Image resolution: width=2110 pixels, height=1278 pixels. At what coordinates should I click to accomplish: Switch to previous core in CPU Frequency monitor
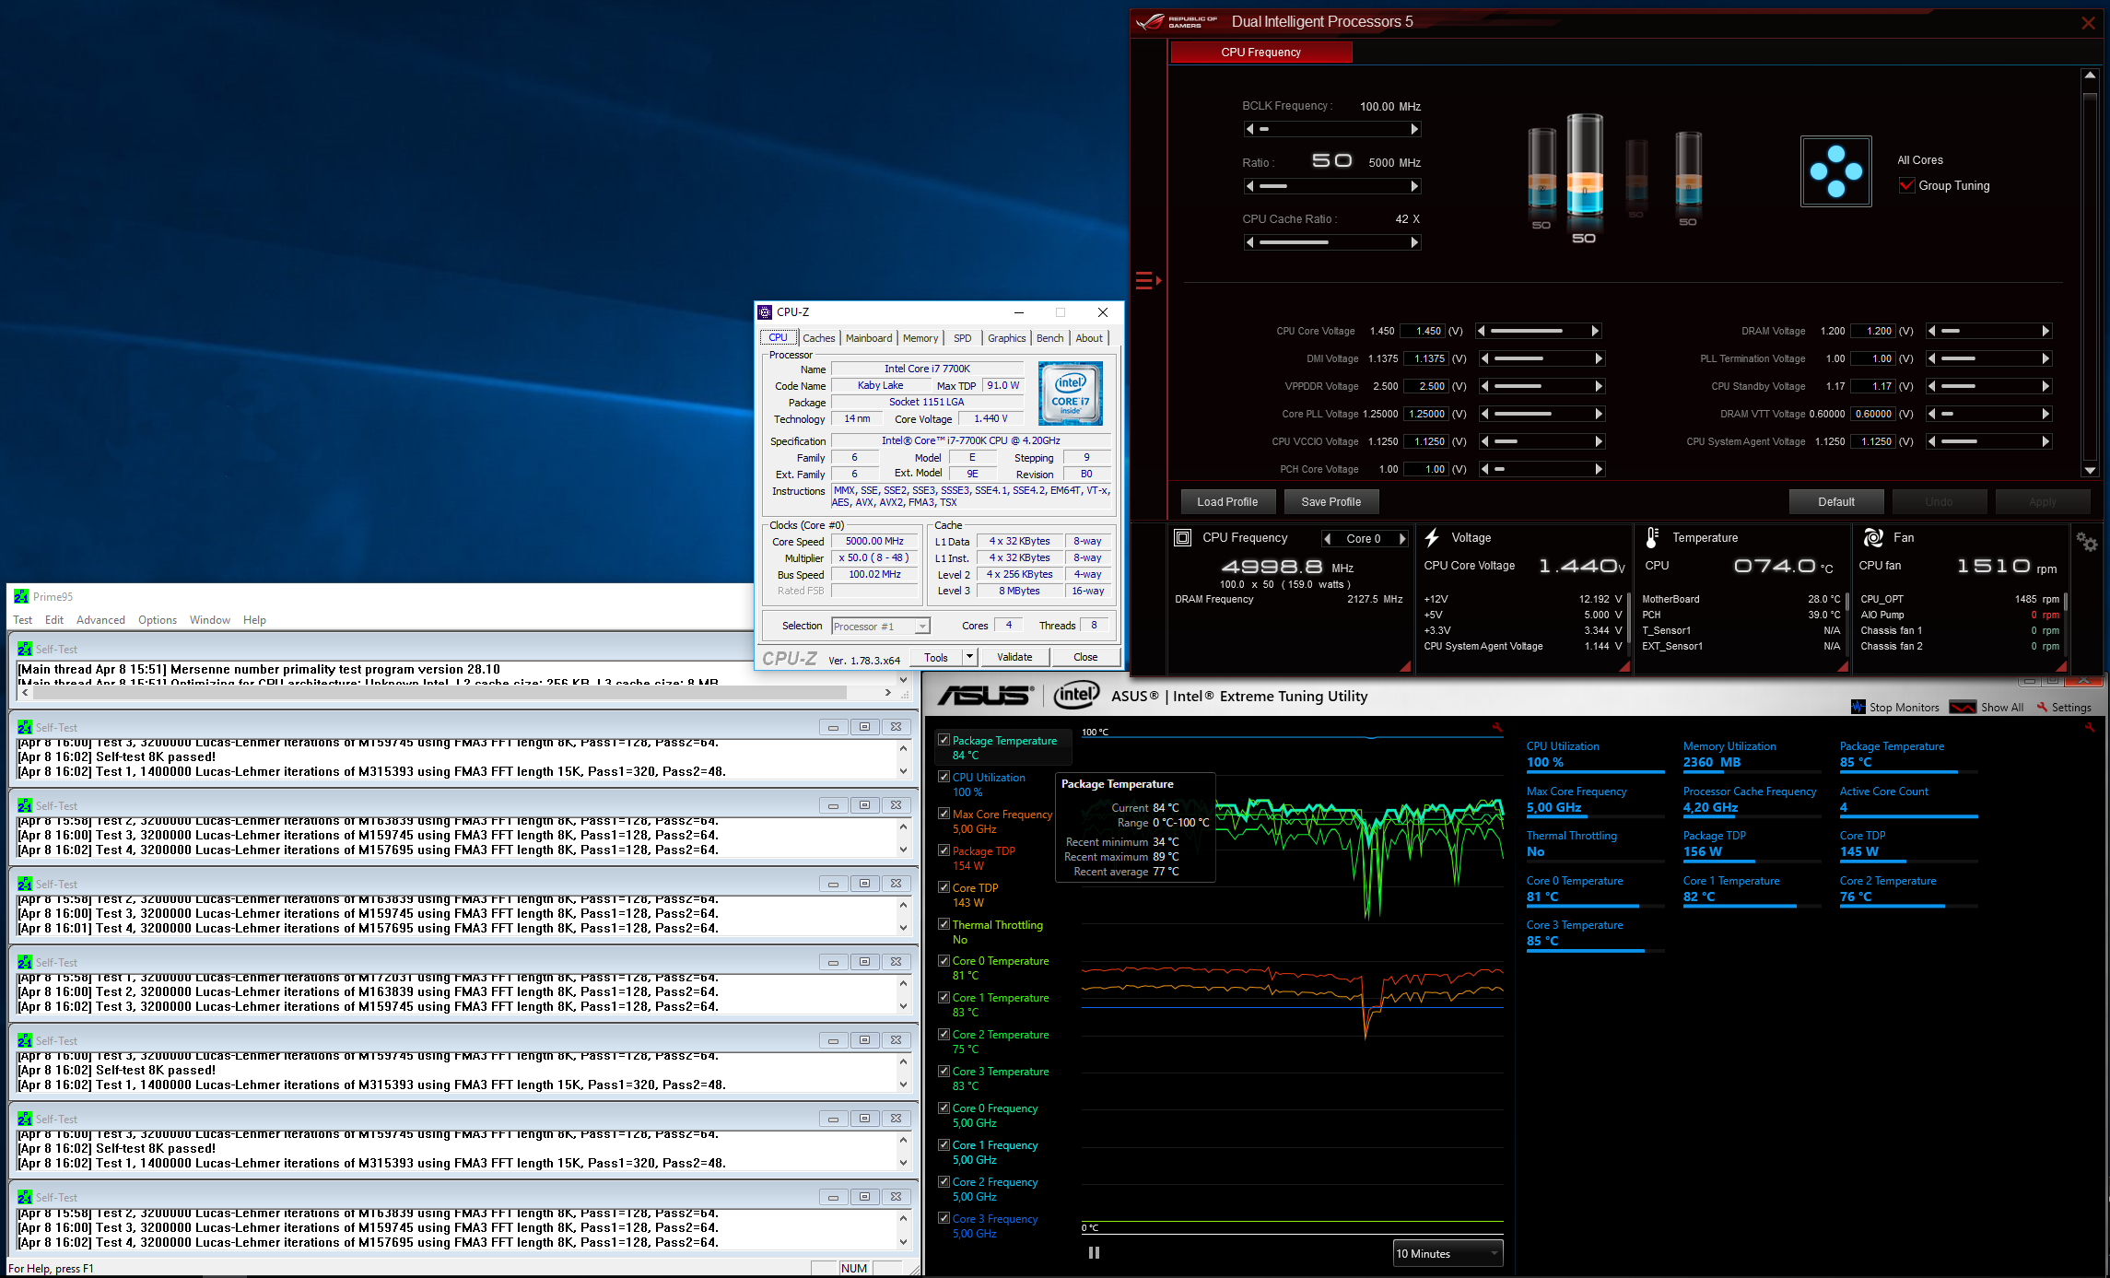pyautogui.click(x=1328, y=539)
